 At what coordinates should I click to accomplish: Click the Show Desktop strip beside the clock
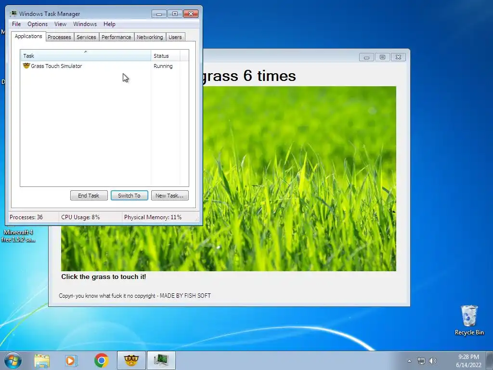[490, 360]
